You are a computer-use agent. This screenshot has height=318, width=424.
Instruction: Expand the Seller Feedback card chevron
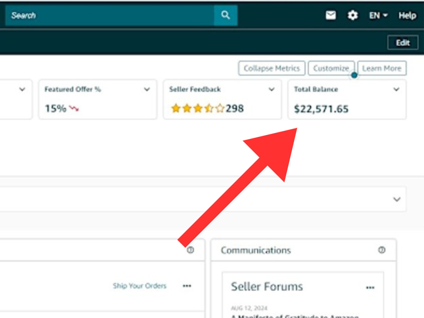pyautogui.click(x=271, y=89)
